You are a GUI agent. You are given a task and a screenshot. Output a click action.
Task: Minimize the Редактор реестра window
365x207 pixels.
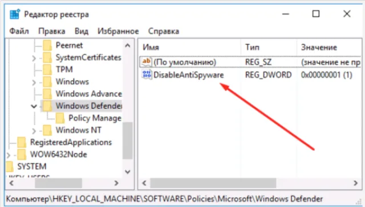(286, 14)
